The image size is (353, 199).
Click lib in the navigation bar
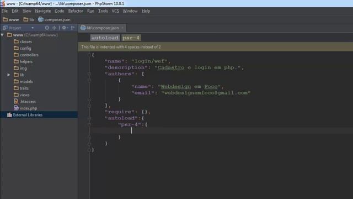click(x=32, y=20)
